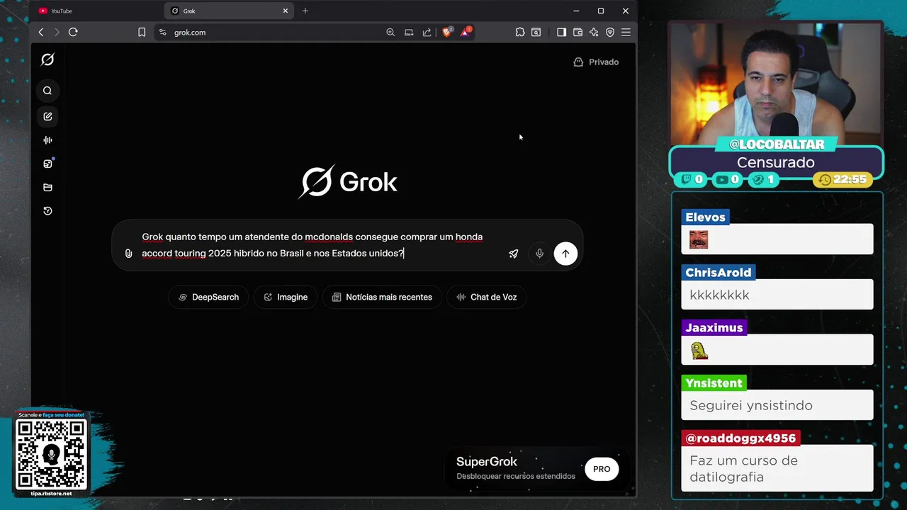
Task: Enable Privado private chat mode
Action: point(596,62)
